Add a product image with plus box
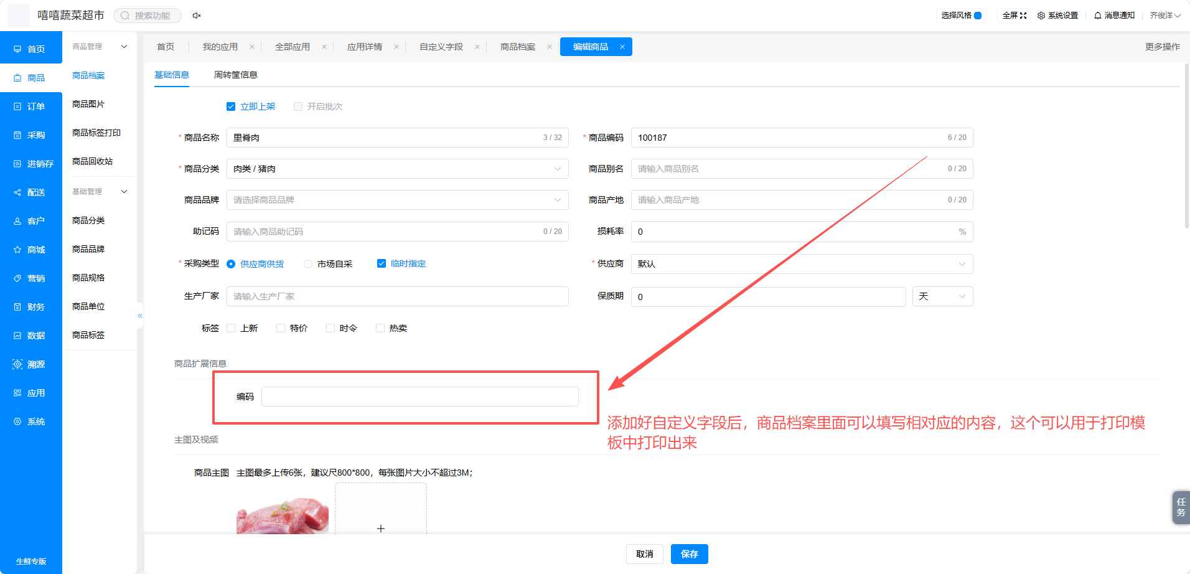The image size is (1190, 574). pyautogui.click(x=381, y=509)
